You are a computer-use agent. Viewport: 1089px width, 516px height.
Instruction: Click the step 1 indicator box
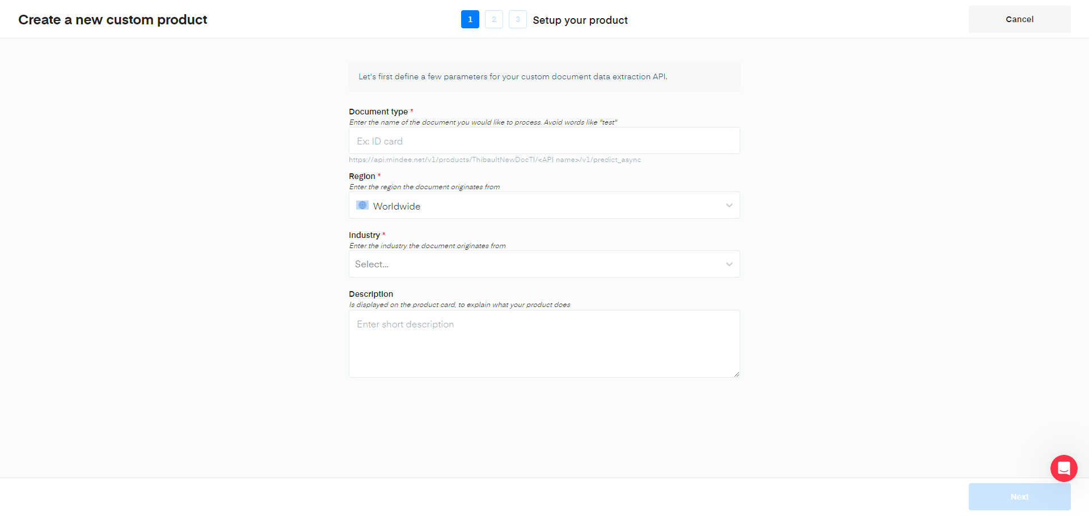point(470,19)
